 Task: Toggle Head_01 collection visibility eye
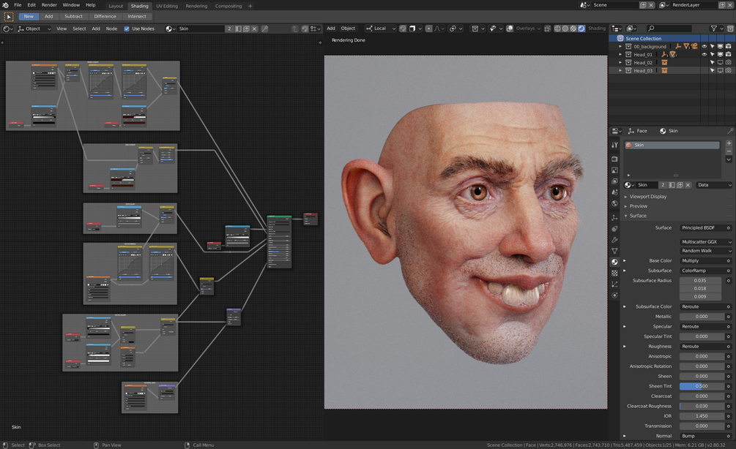click(705, 54)
